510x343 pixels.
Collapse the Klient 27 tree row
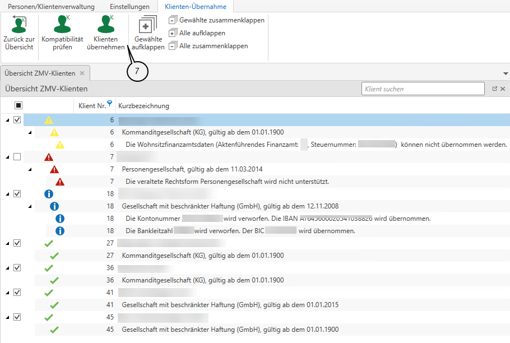(x=7, y=243)
